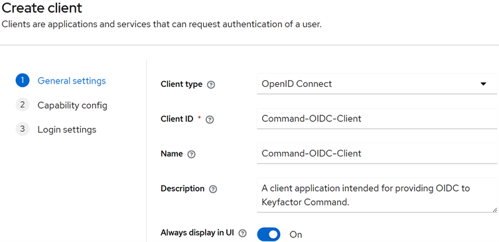Open the Login settings step
The width and height of the screenshot is (499, 242).
click(x=67, y=129)
